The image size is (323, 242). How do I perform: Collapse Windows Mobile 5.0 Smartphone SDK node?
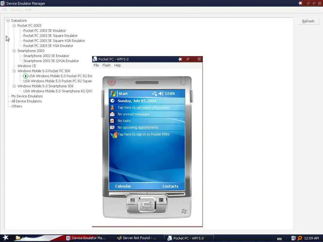point(14,86)
